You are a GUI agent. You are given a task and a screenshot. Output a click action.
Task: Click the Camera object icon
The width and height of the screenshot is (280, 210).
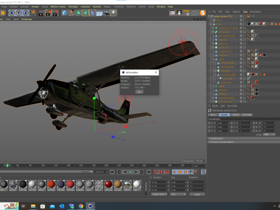pyautogui.click(x=106, y=13)
